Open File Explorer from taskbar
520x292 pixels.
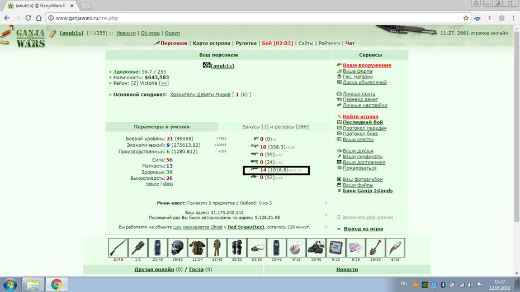[x=33, y=284]
